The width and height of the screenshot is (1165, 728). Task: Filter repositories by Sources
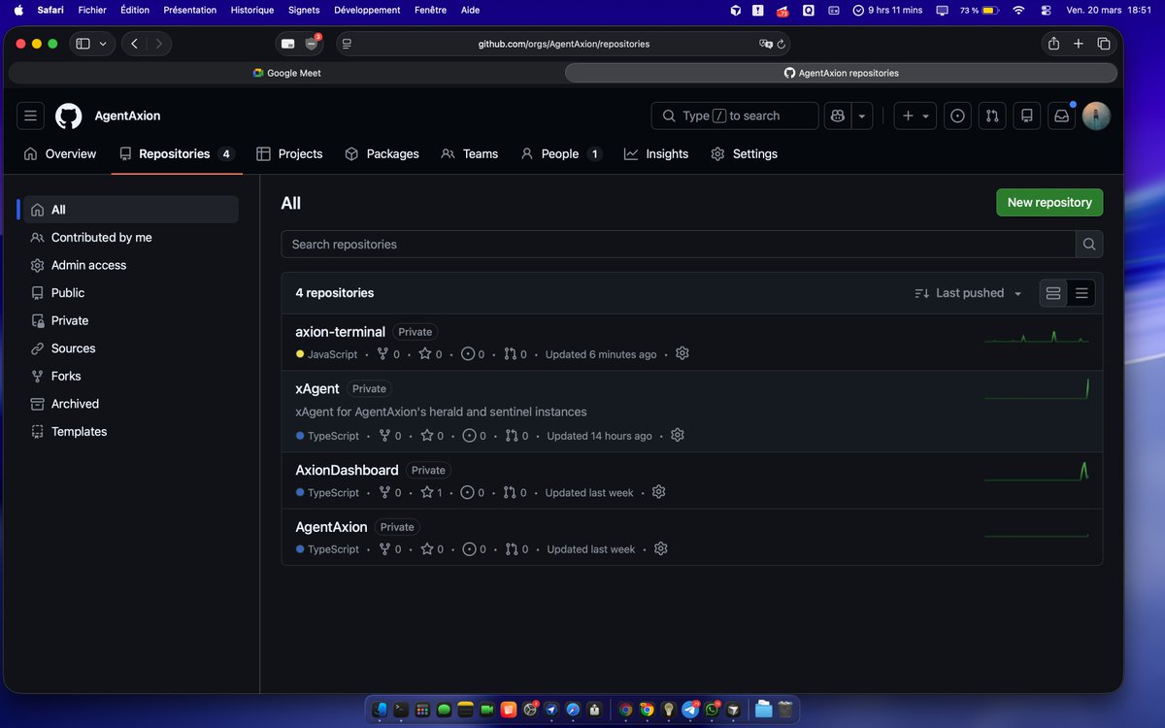pos(131,347)
